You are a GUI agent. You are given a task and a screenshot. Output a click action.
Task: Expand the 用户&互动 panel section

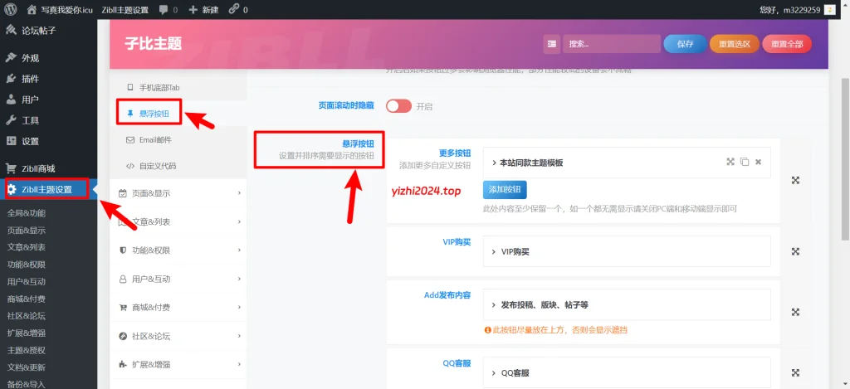(x=178, y=279)
